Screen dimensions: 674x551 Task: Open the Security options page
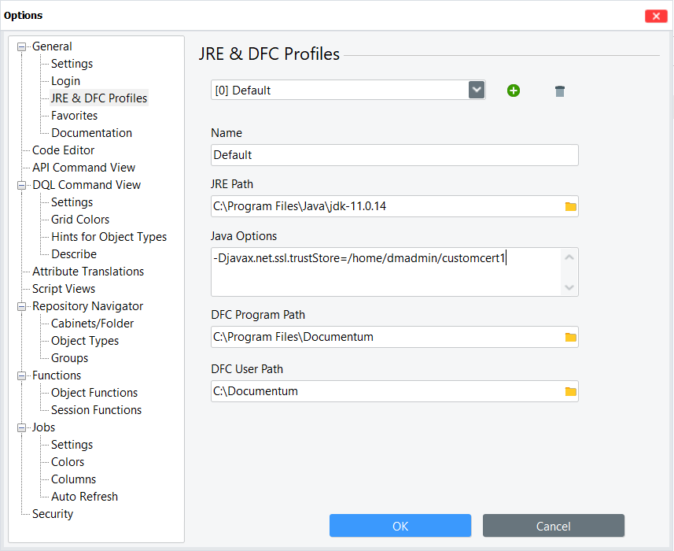coord(53,514)
